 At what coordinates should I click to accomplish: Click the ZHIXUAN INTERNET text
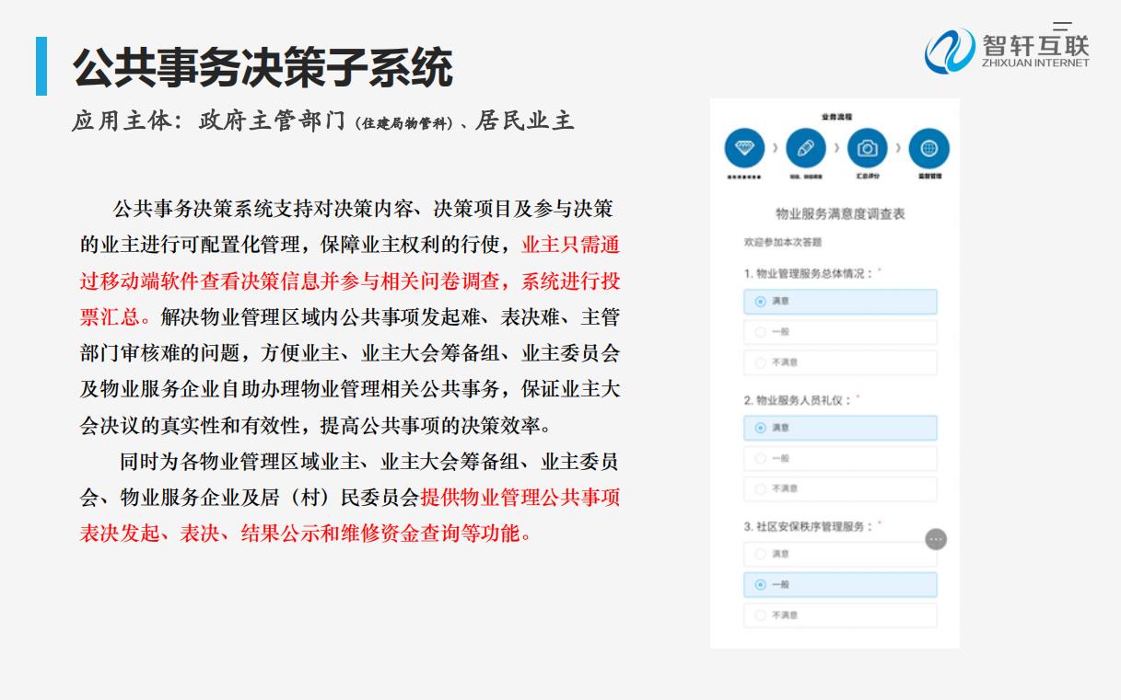(1035, 63)
